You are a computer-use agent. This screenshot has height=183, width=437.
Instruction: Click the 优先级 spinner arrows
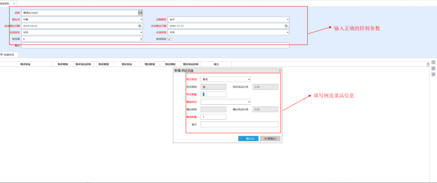pos(141,39)
